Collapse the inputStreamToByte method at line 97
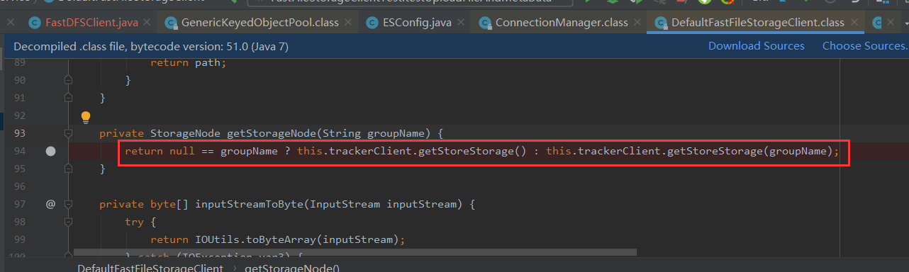 point(69,204)
